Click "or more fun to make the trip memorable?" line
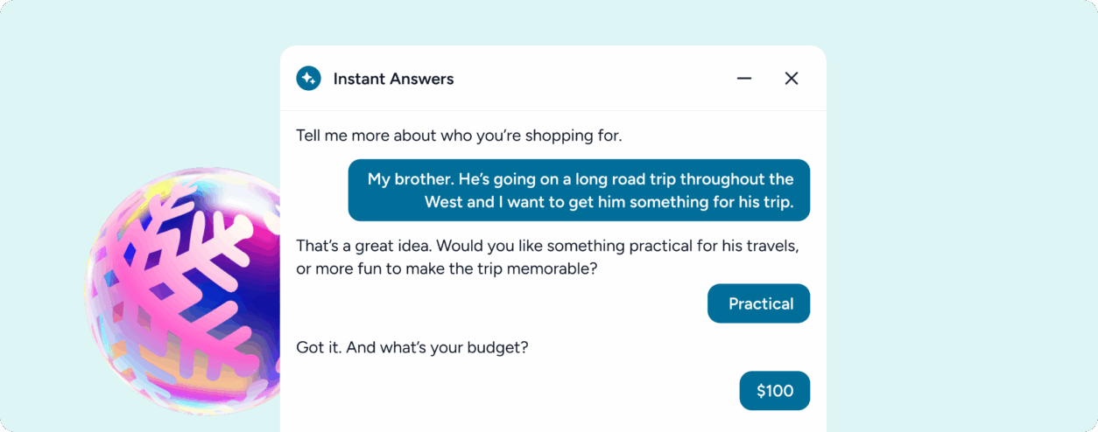Image resolution: width=1098 pixels, height=432 pixels. (x=447, y=268)
